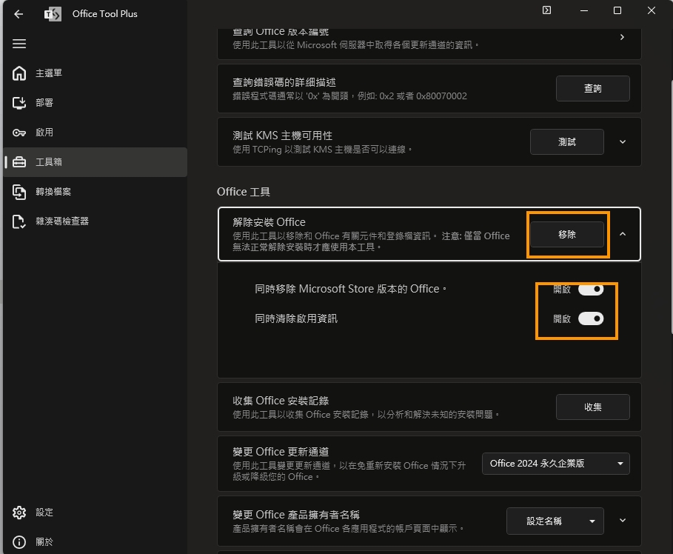The height and width of the screenshot is (554, 673).
Task: Open 主選單 main menu page
Action: [96, 73]
